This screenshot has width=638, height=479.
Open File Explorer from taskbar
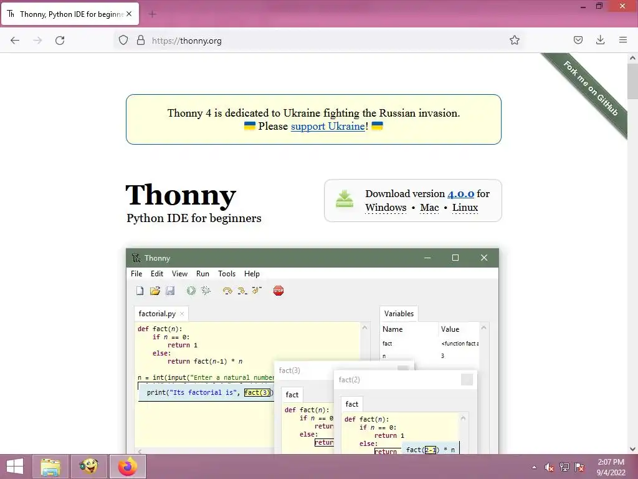(50, 467)
